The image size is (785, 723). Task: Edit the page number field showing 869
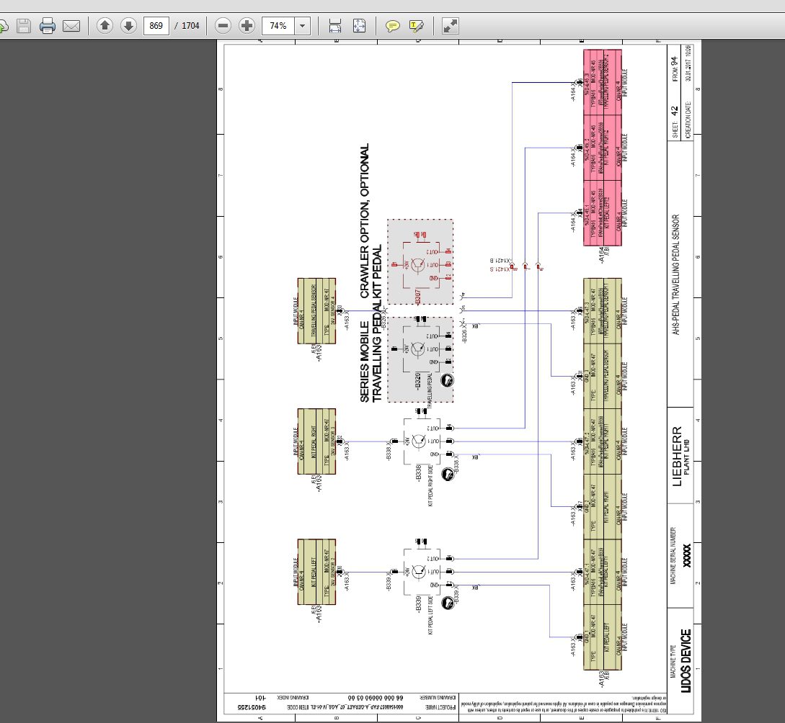(156, 25)
